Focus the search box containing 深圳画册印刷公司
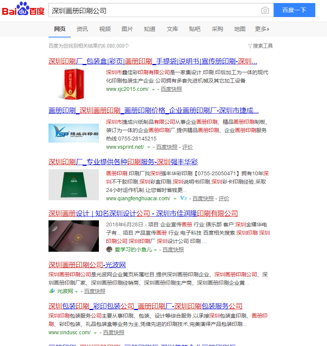Viewport: 327px width, 346px height. tap(155, 10)
